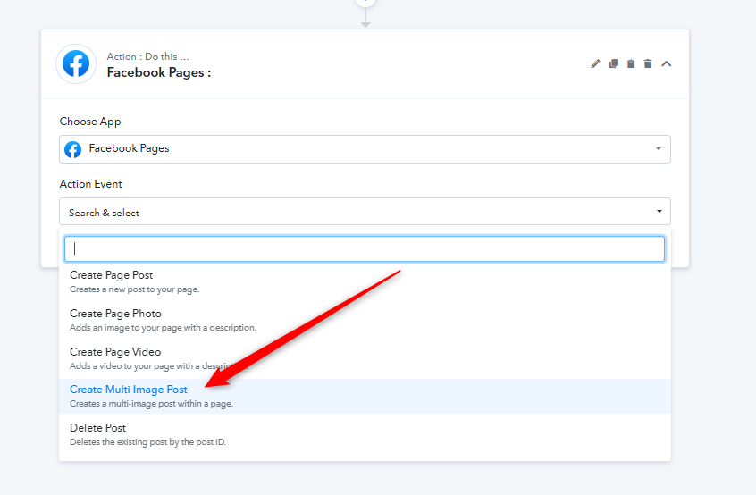Screen dimensions: 756x495
Task: Click 'Deletes the existing post by the post ID.' text
Action: tap(147, 442)
